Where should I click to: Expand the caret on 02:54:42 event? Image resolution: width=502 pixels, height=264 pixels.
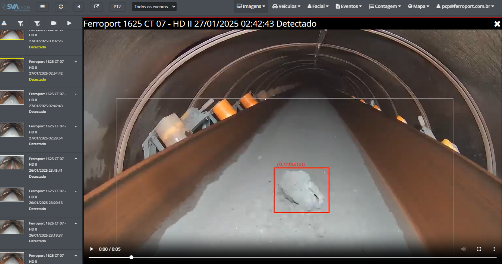tap(76, 62)
